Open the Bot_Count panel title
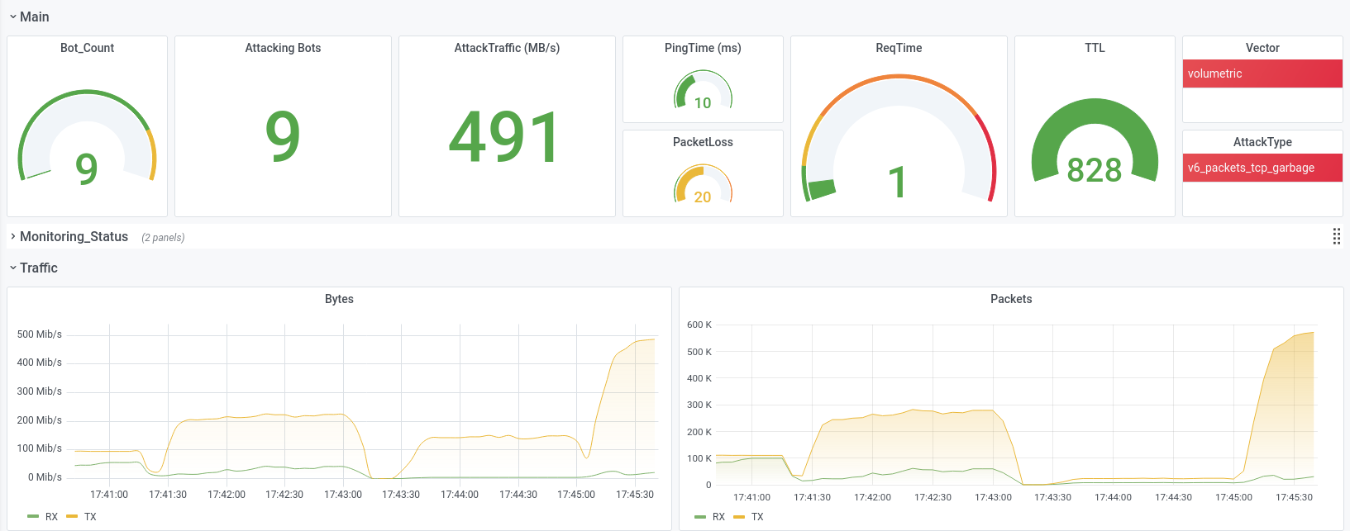 pyautogui.click(x=87, y=48)
